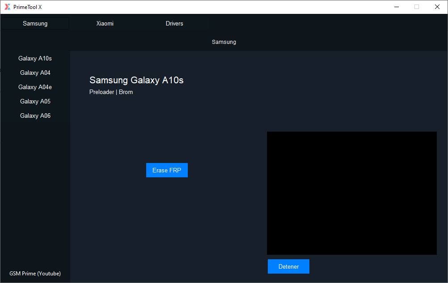The height and width of the screenshot is (283, 448).
Task: Maximize the PrimeTool X window
Action: coord(417,7)
